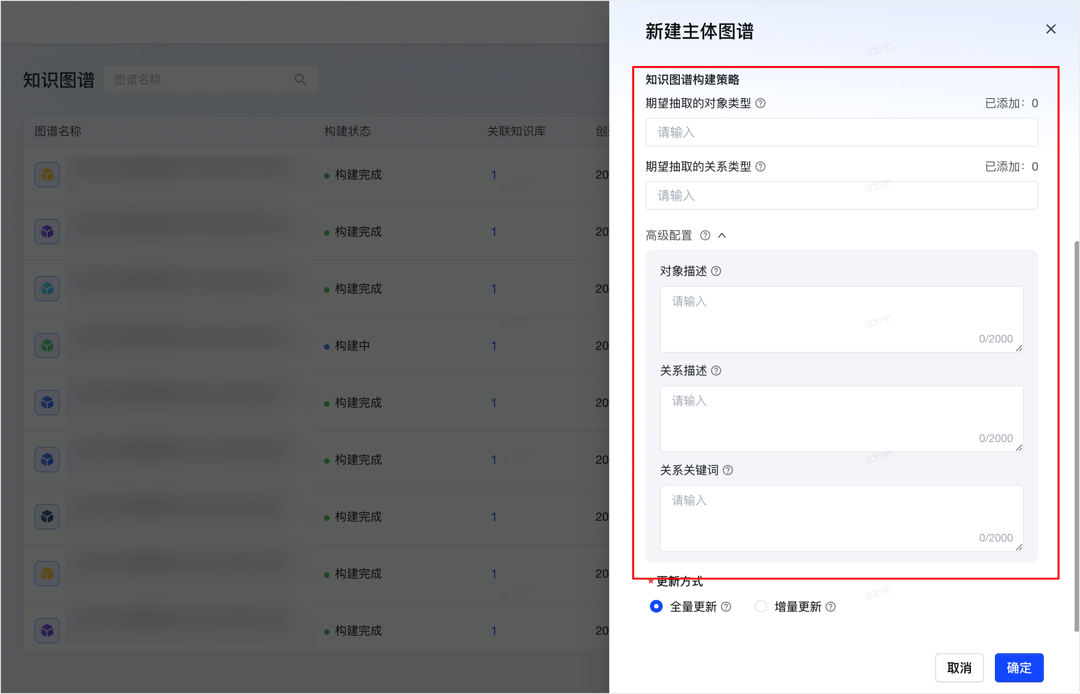
Task: Click the 知识图谱构建策略 heading
Action: (692, 80)
